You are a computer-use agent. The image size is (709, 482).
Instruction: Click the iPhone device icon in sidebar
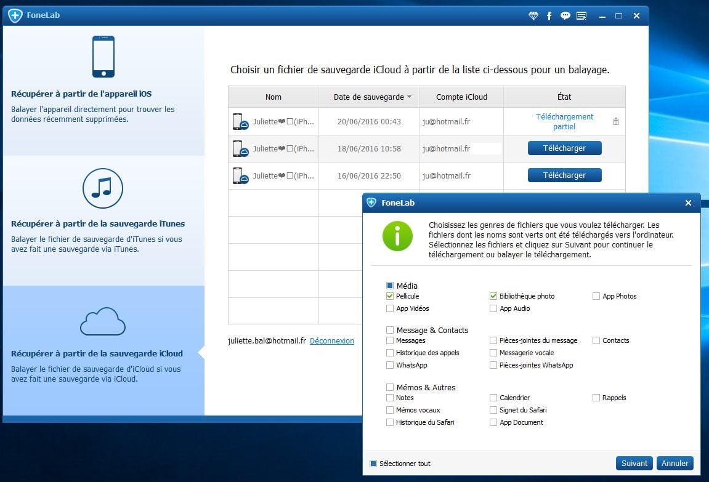click(103, 57)
